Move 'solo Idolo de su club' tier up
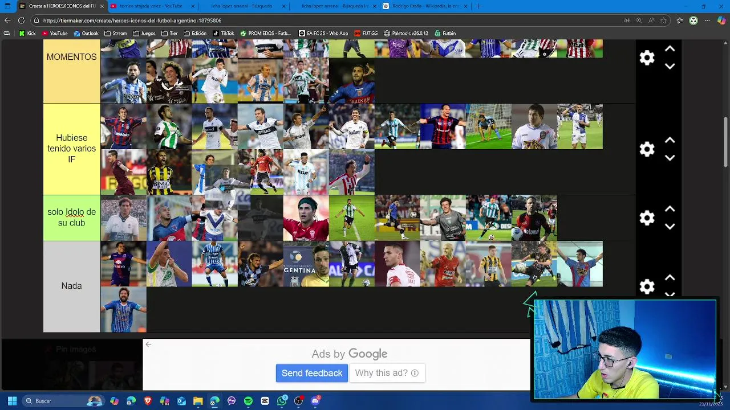The image size is (730, 410). [670, 209]
